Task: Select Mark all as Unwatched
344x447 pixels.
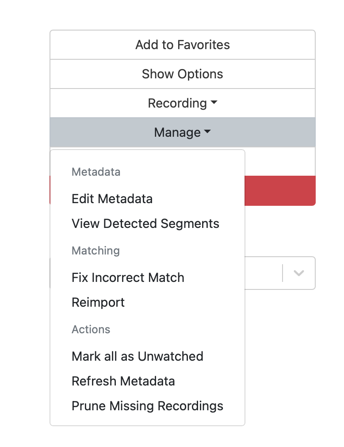Action: click(x=137, y=356)
